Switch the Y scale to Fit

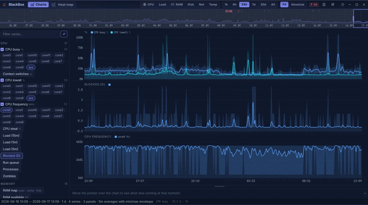(x=284, y=4)
